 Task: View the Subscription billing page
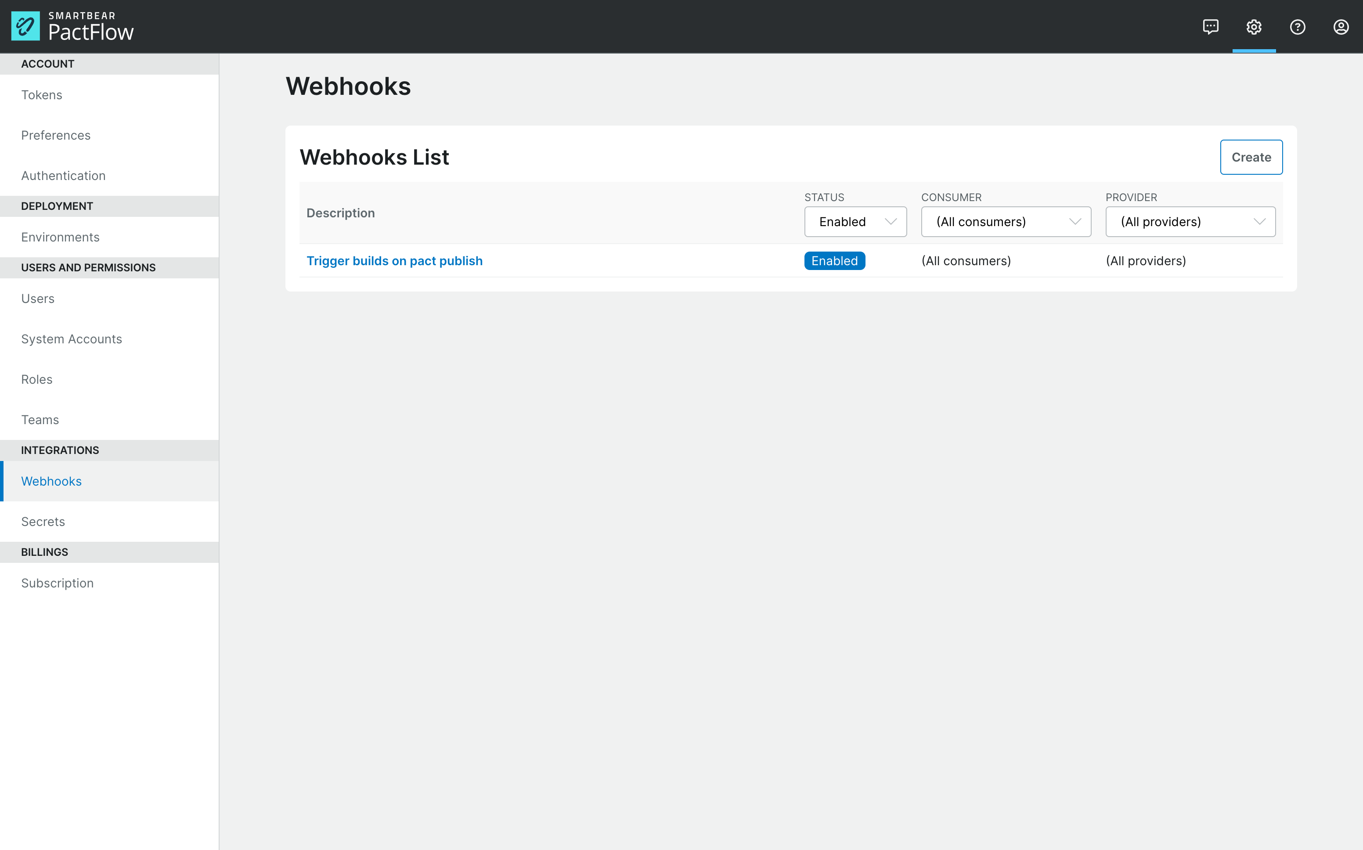[x=57, y=583]
